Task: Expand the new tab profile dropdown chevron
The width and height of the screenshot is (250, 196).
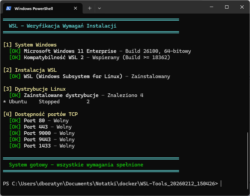Action: click(99, 8)
